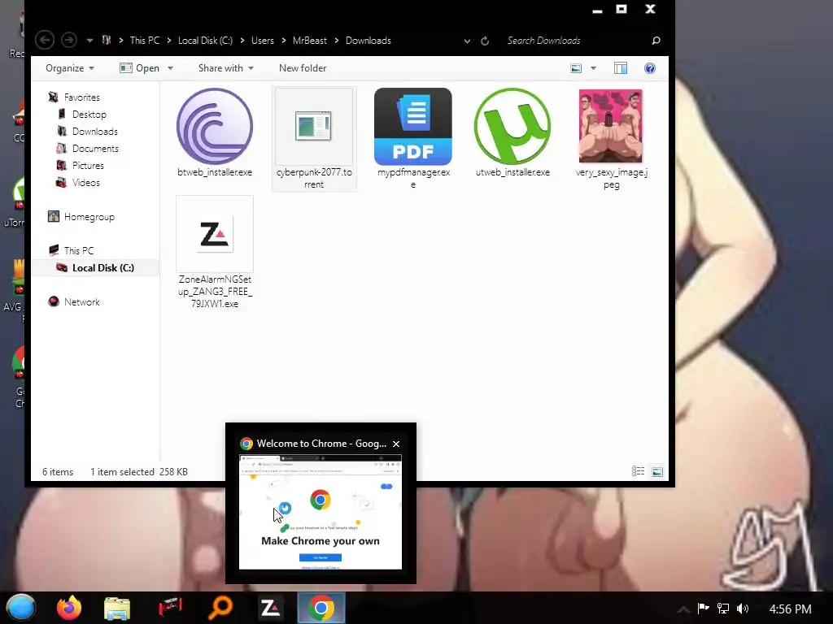Click "1 item selected 258 KB" status text
The height and width of the screenshot is (624, 833).
tap(138, 472)
